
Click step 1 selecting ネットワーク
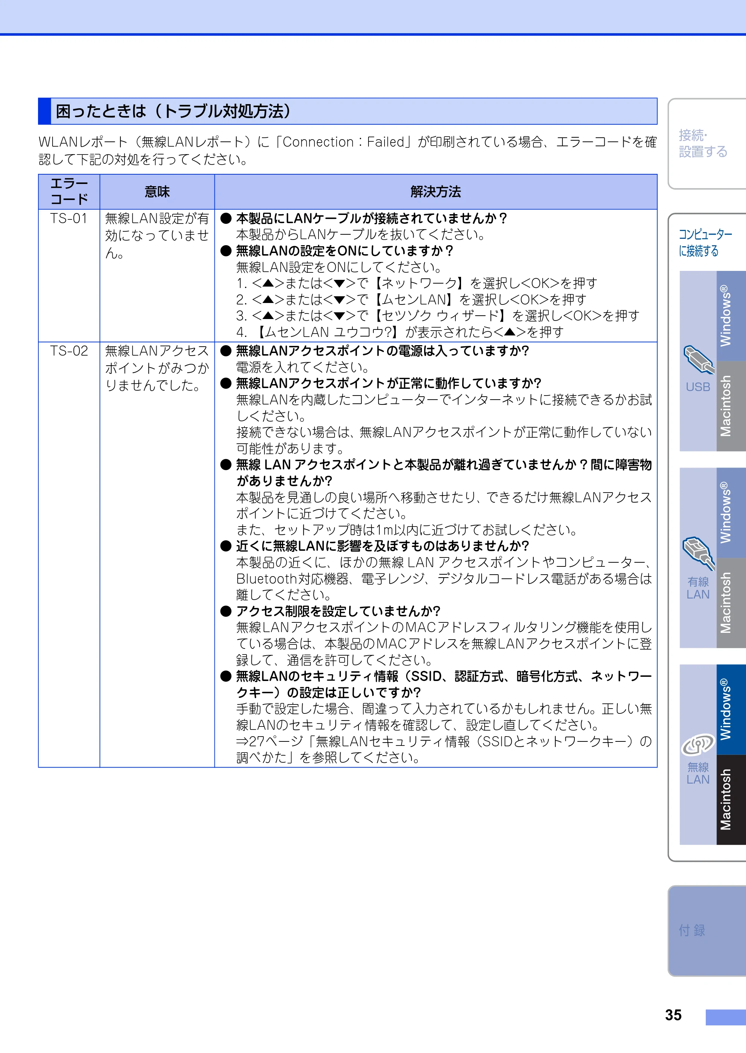[x=417, y=284]
